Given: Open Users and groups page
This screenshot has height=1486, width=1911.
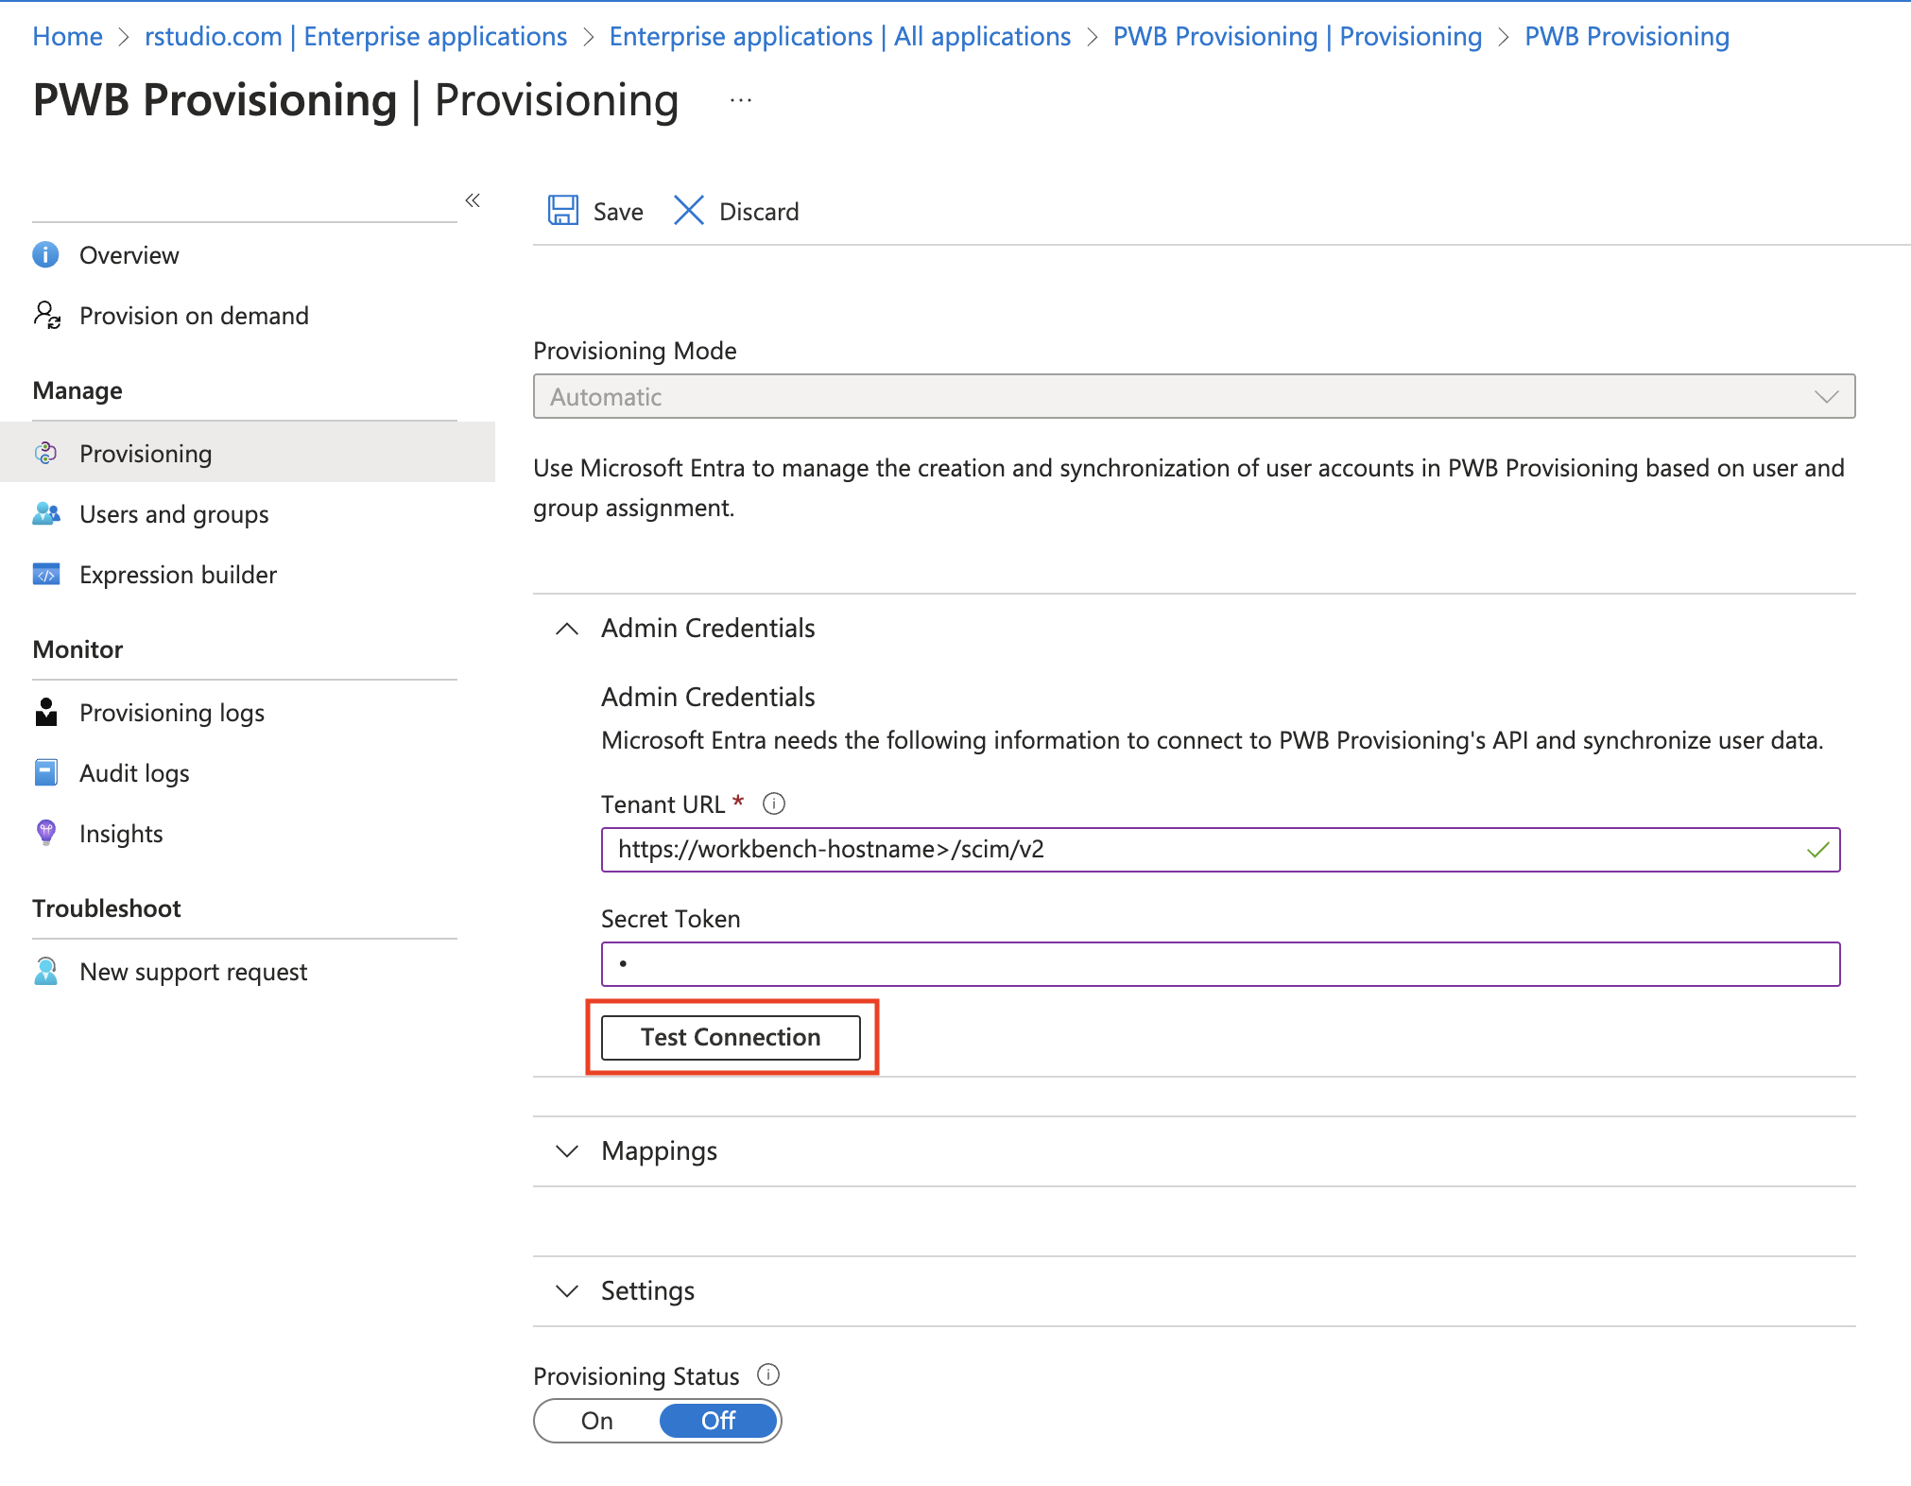Looking at the screenshot, I should click(174, 513).
